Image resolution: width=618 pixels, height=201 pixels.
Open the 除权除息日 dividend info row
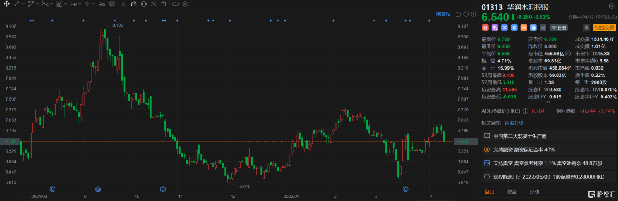click(x=548, y=177)
